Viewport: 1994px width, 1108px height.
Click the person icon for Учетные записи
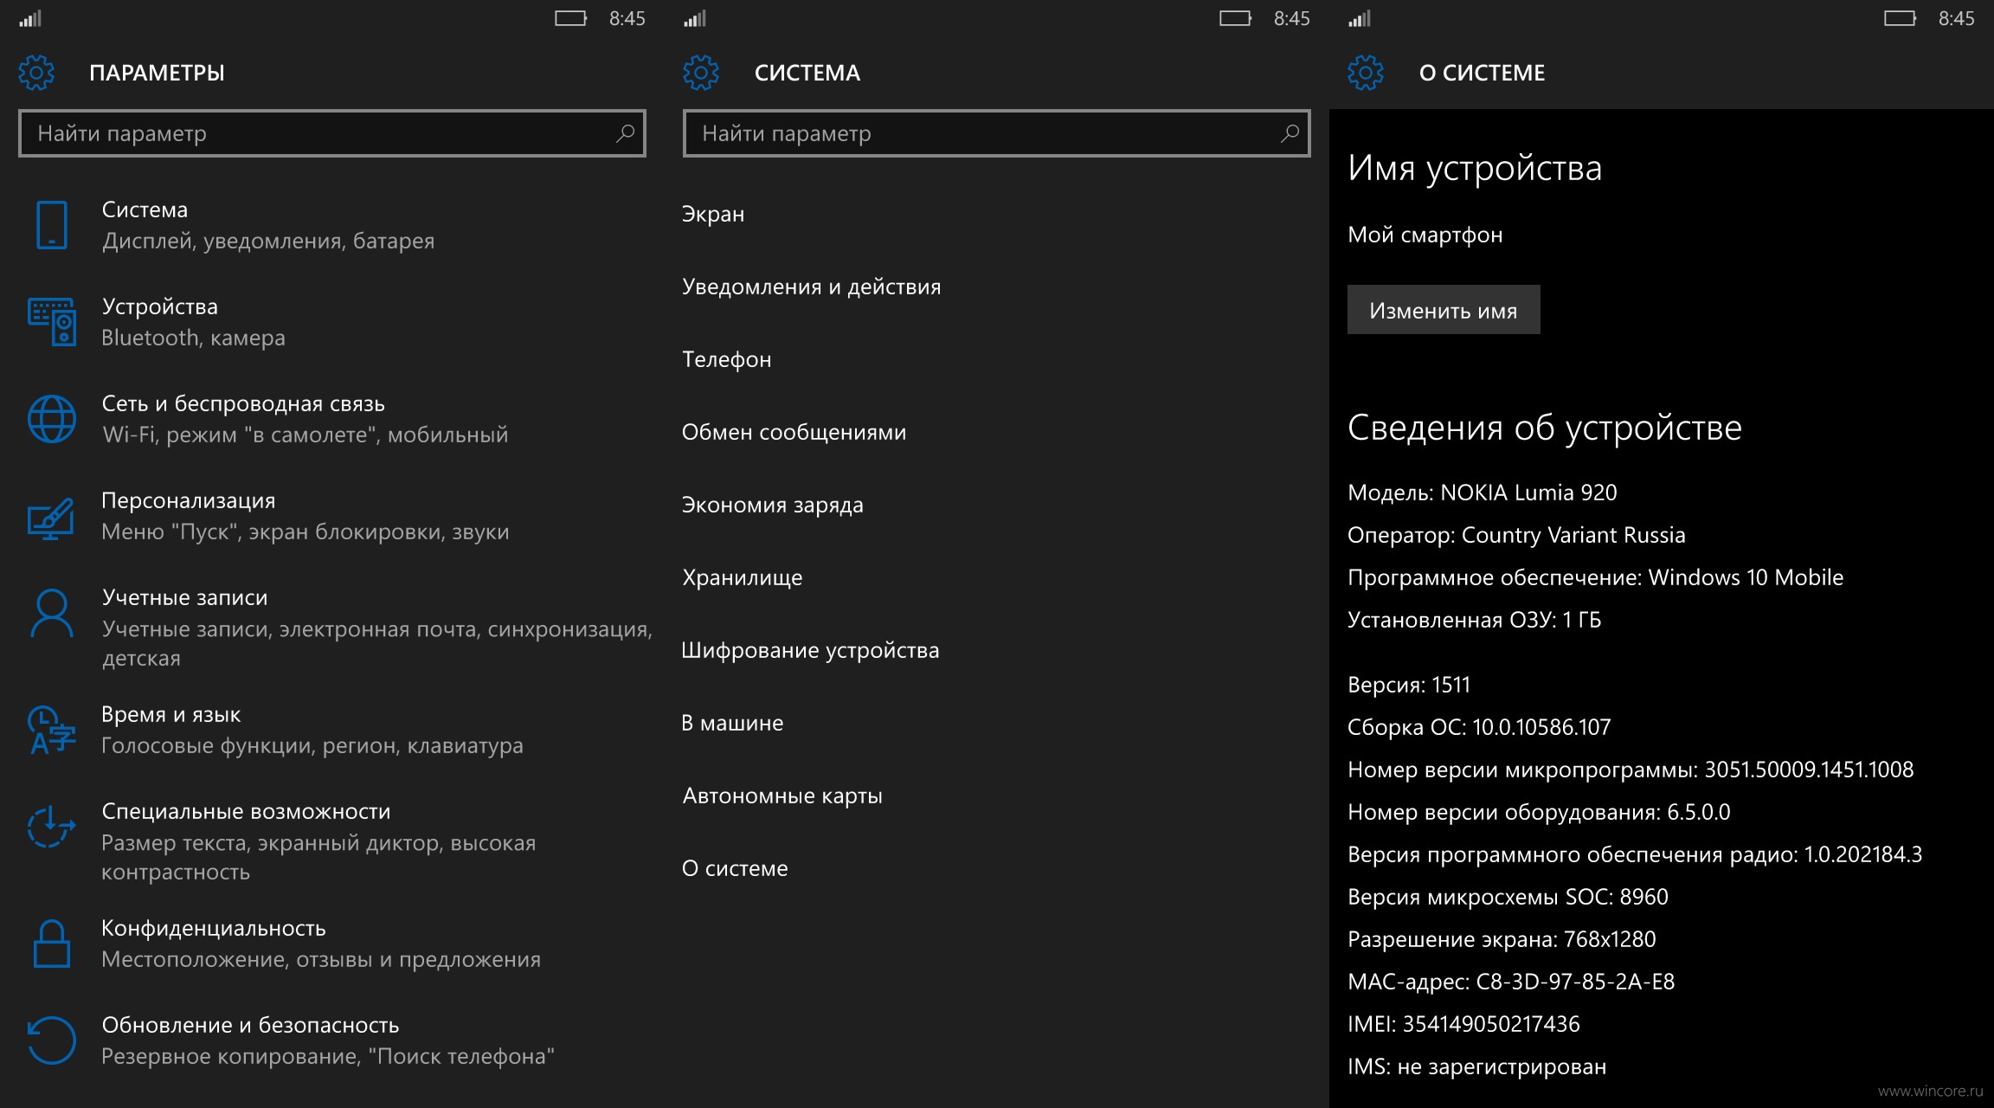click(52, 613)
